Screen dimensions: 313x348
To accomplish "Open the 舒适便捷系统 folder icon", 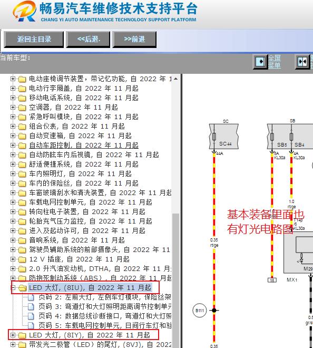I will [x=22, y=165].
